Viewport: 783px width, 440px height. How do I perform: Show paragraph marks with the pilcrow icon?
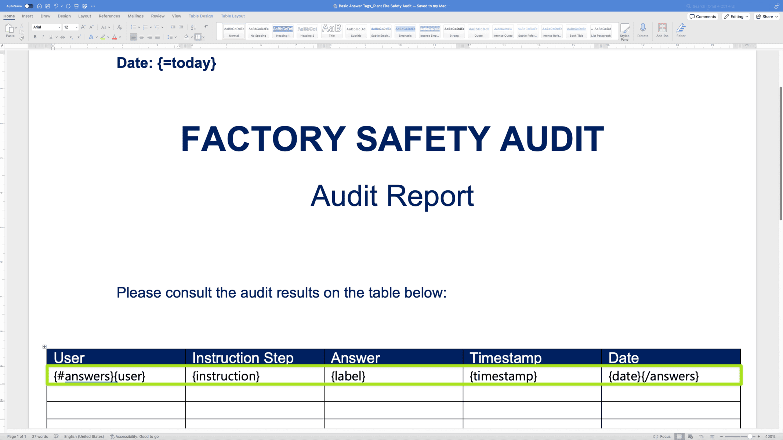point(206,27)
